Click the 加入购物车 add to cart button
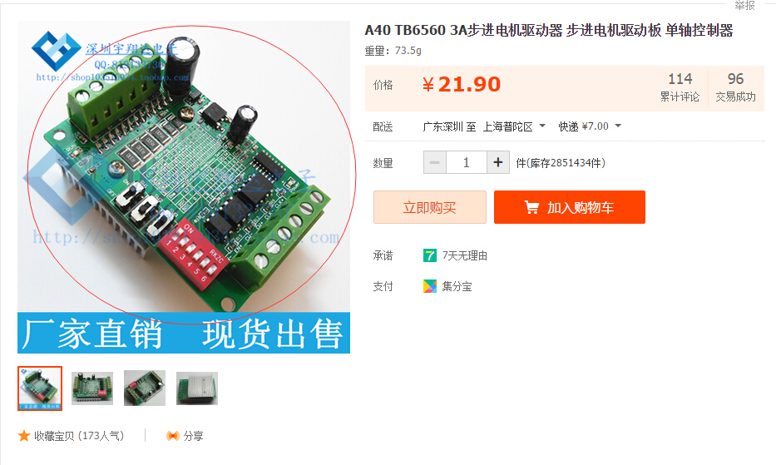 570,207
